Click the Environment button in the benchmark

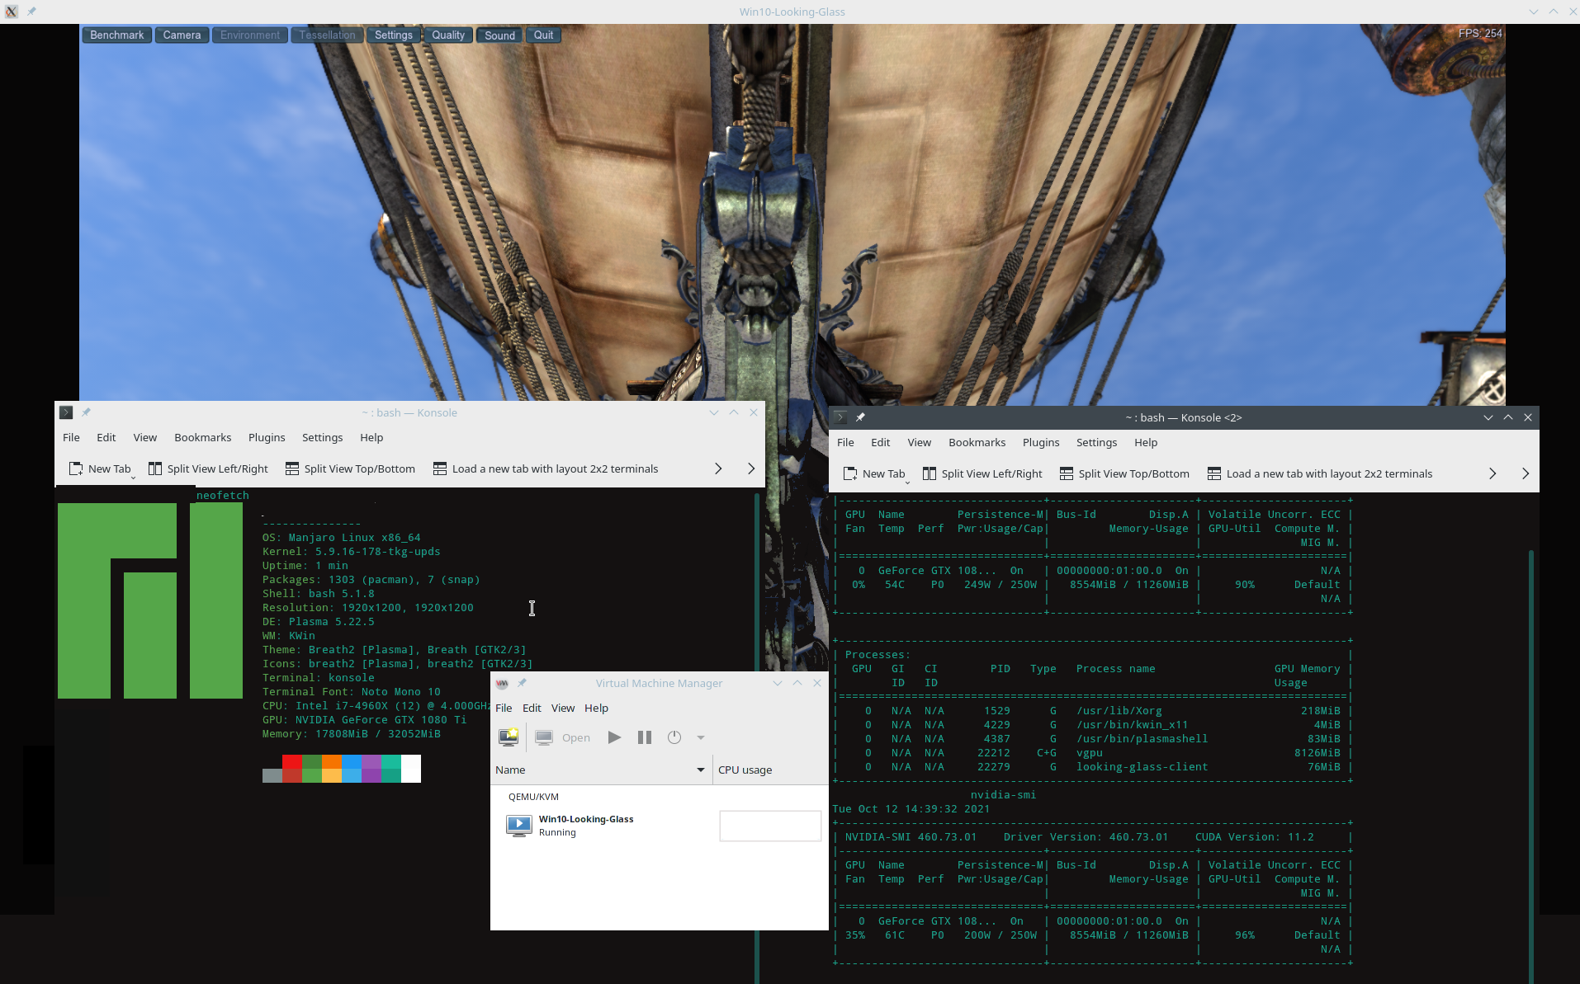click(x=250, y=35)
